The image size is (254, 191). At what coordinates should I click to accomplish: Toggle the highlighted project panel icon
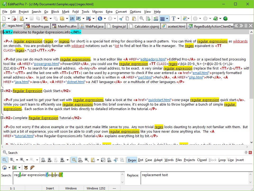[x=72, y=19]
